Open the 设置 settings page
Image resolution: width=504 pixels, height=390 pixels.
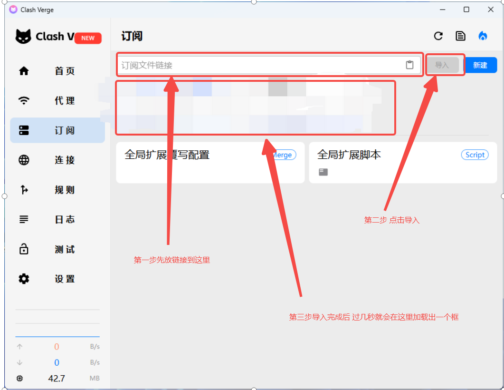pyautogui.click(x=57, y=279)
